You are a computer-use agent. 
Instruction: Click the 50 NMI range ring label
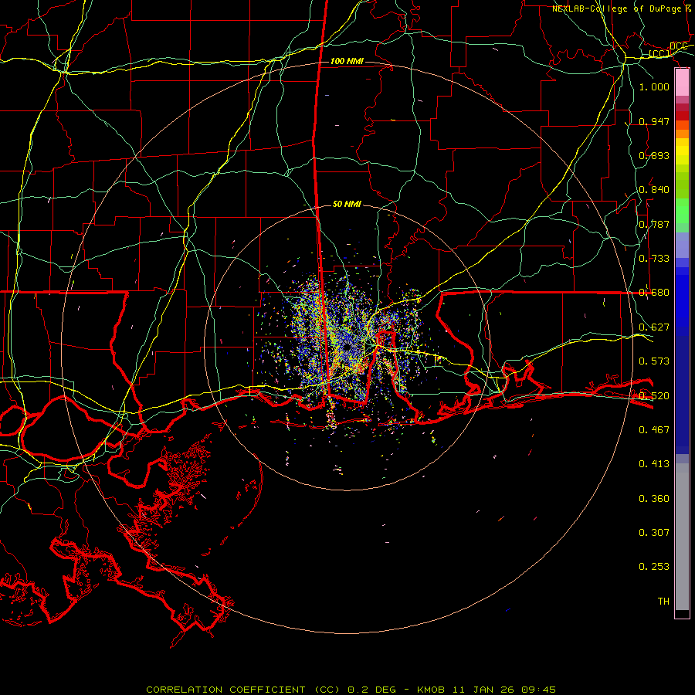[347, 204]
